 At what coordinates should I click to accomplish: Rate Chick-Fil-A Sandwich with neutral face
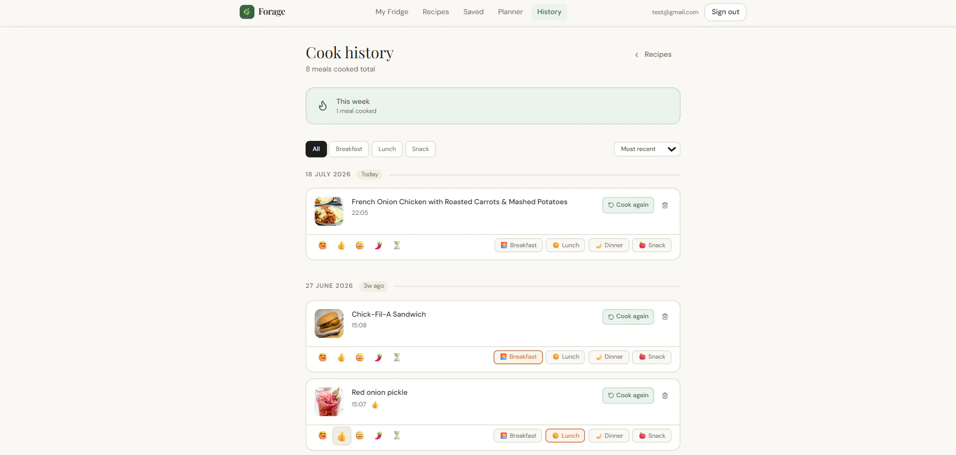pos(360,357)
